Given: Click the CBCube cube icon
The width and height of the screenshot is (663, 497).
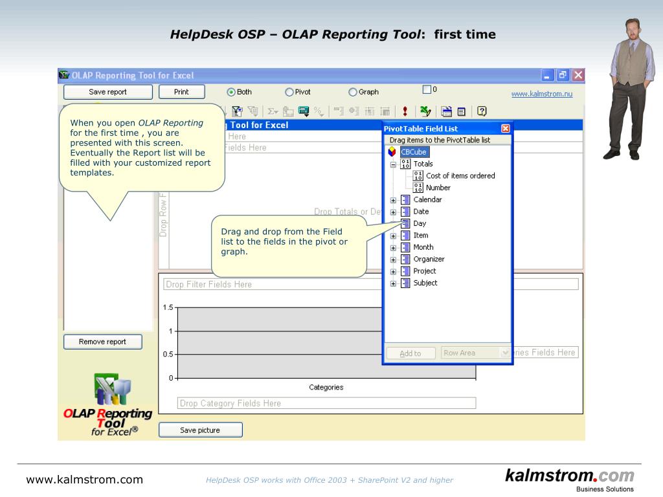Looking at the screenshot, I should (392, 151).
